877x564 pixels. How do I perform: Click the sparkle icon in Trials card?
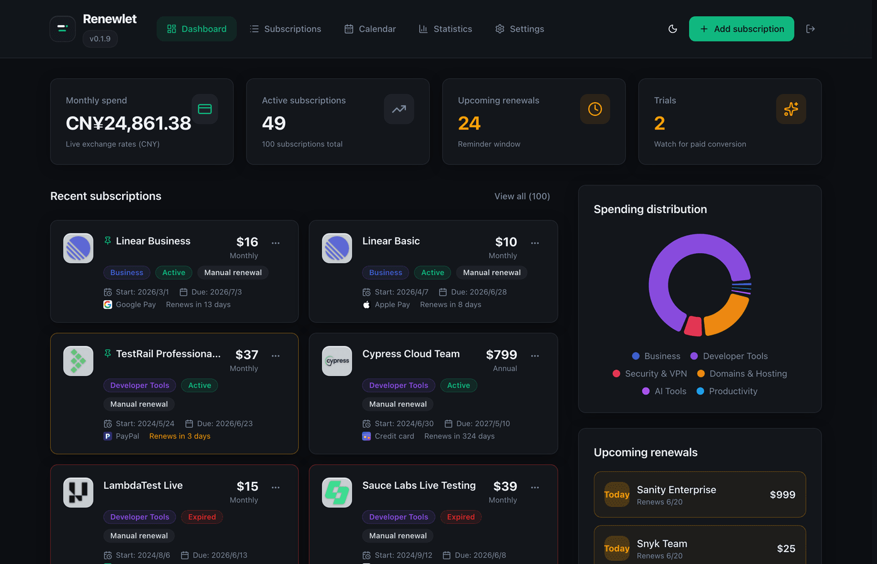coord(791,109)
